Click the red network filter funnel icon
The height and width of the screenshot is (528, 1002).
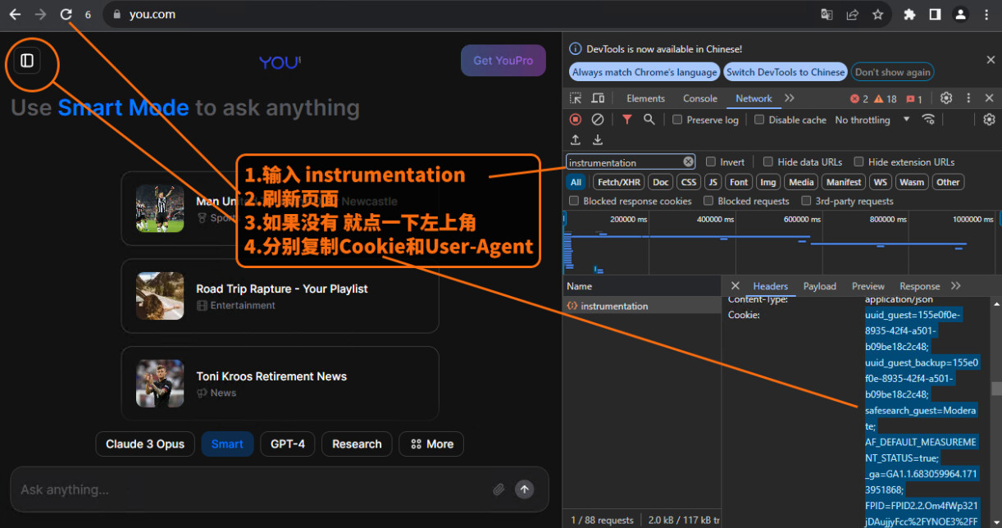[626, 120]
